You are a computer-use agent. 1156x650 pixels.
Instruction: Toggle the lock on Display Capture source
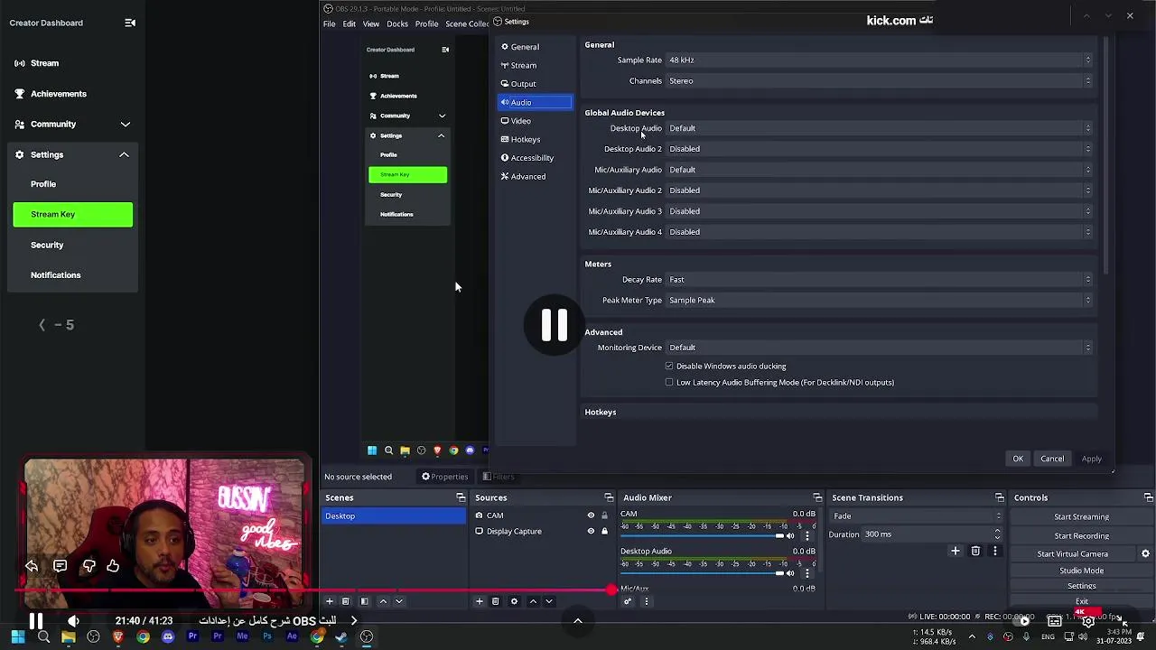605,531
